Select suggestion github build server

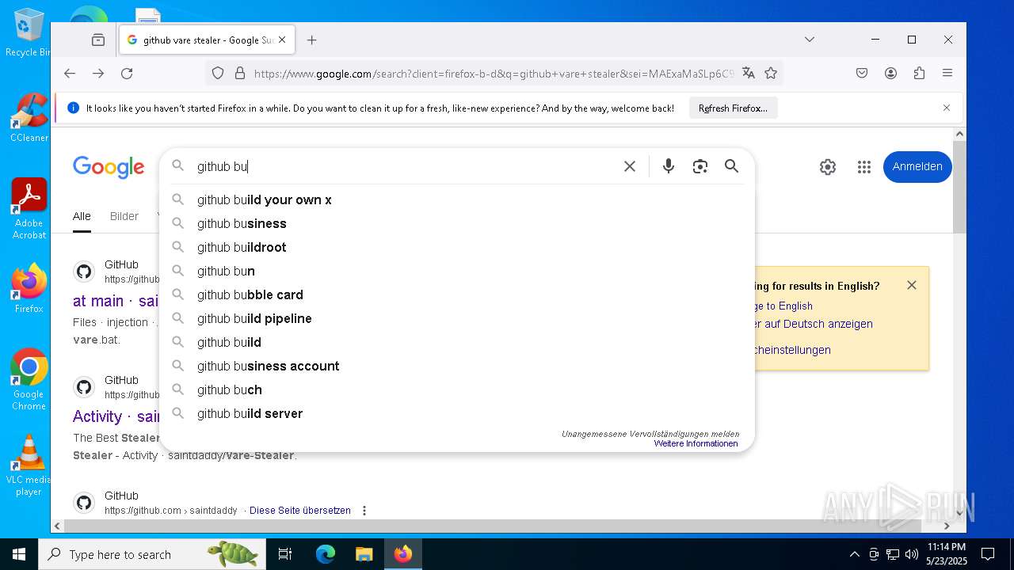(x=457, y=413)
